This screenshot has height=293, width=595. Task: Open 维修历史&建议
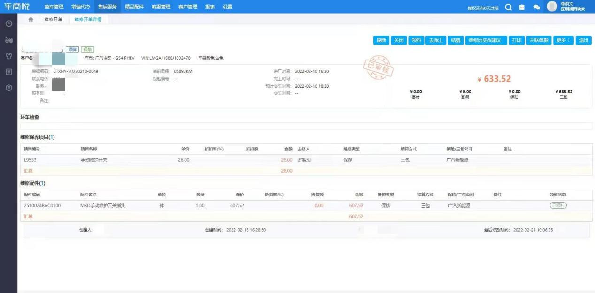486,40
